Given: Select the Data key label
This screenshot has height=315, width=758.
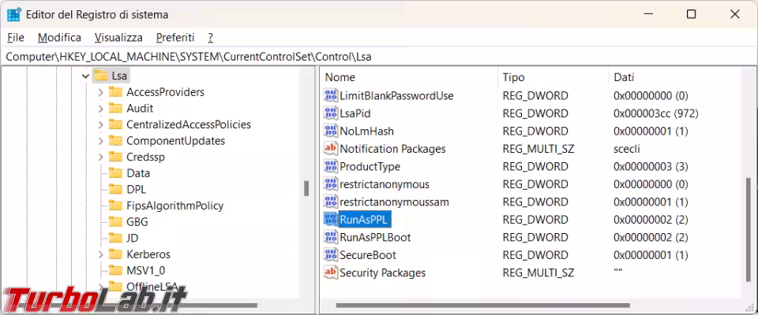Looking at the screenshot, I should click(138, 173).
